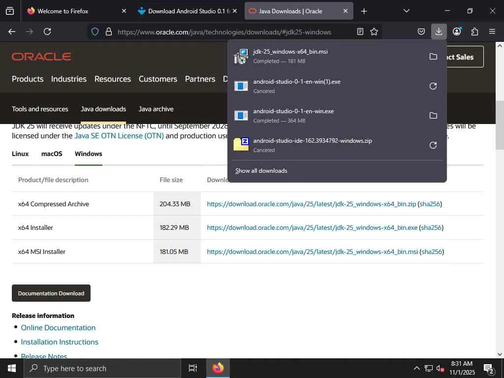Download the jdk-25 x64 zip archive link
This screenshot has width=504, height=378.
click(312, 204)
